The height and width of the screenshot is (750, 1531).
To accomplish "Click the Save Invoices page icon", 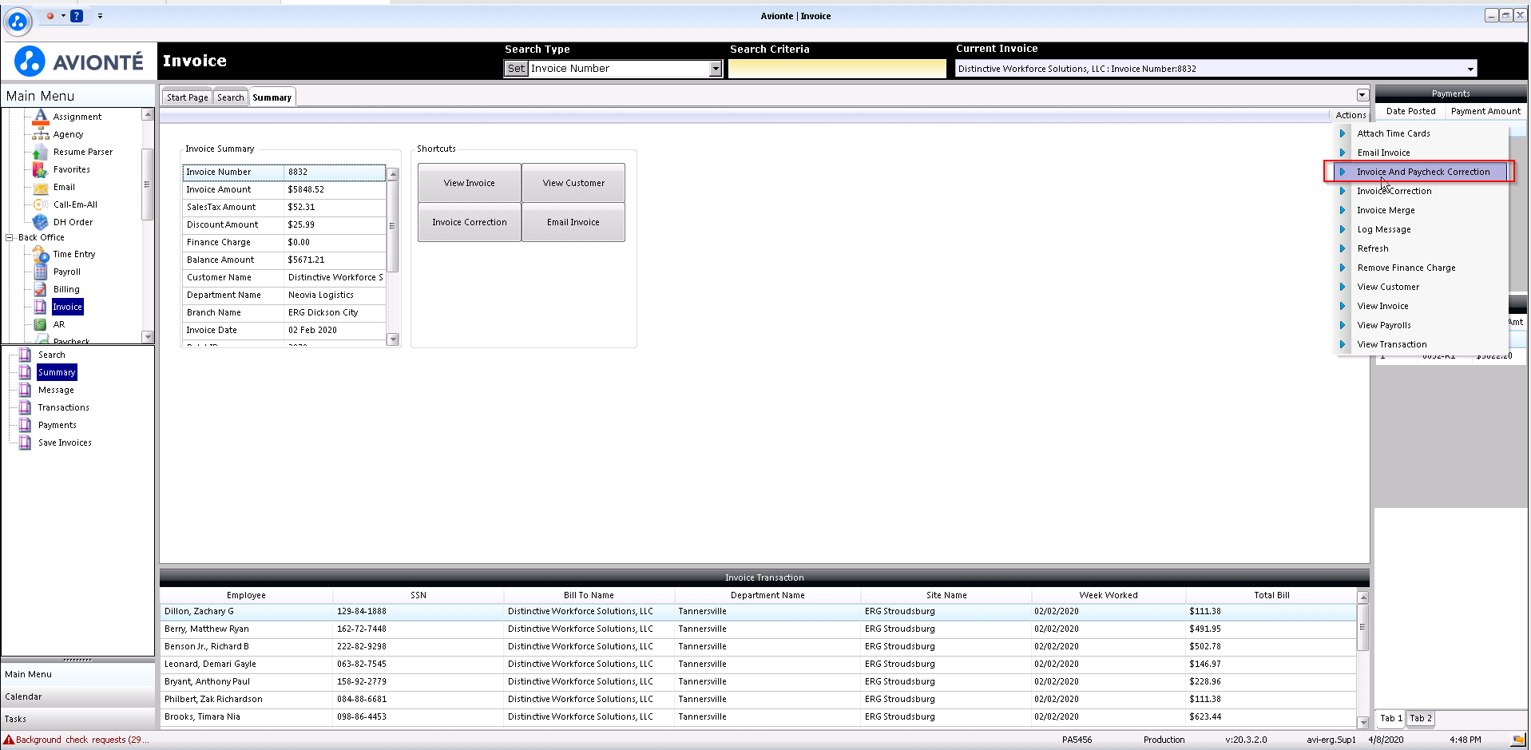I will click(x=26, y=442).
